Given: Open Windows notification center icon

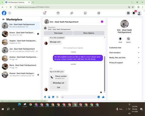Looking at the screenshot, I should [142, 109].
